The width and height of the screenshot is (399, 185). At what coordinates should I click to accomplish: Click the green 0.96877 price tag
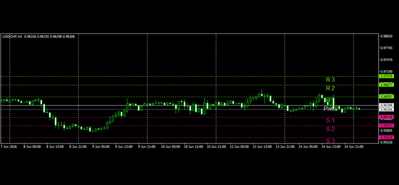[x=387, y=85]
